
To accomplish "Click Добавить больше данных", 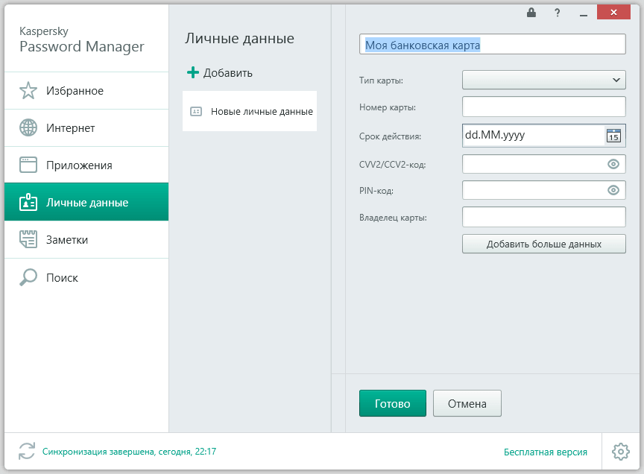I will (543, 243).
